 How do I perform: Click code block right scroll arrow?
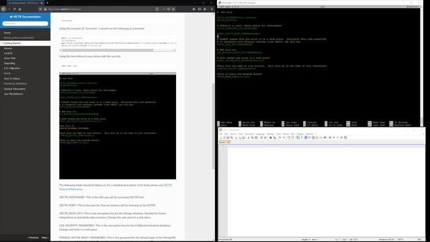(175, 50)
